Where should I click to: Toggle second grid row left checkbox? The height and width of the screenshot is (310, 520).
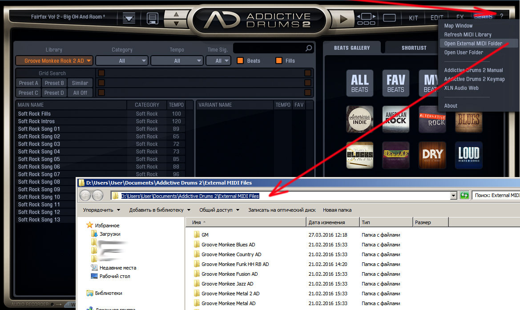pos(101,83)
